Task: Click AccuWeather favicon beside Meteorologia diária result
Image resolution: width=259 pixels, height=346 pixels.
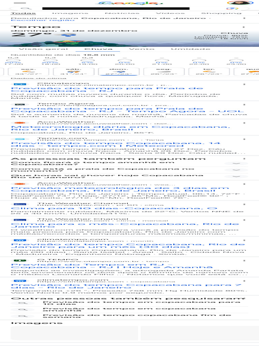Action: pyautogui.click(x=20, y=123)
